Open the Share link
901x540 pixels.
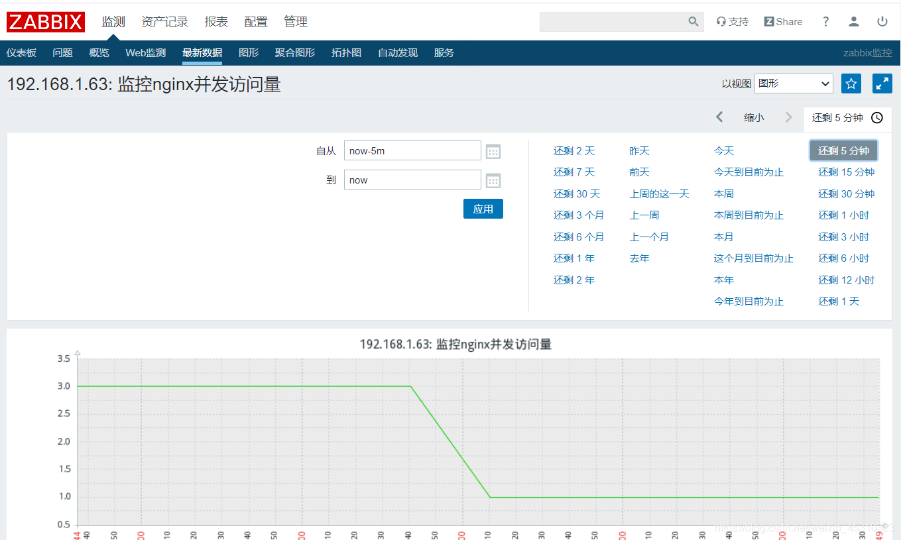click(783, 22)
